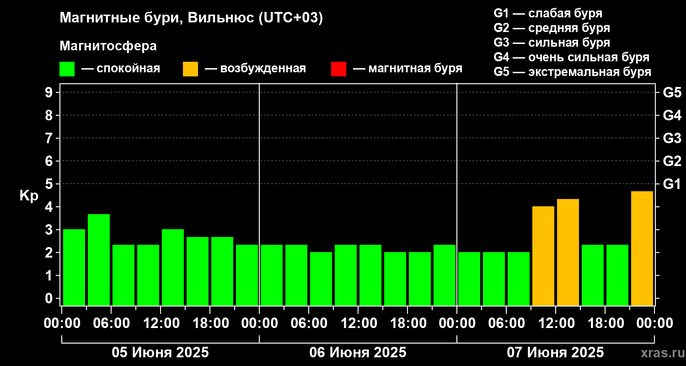Click the red 'магнитная буря' legend swatch
The width and height of the screenshot is (686, 366).
point(338,69)
